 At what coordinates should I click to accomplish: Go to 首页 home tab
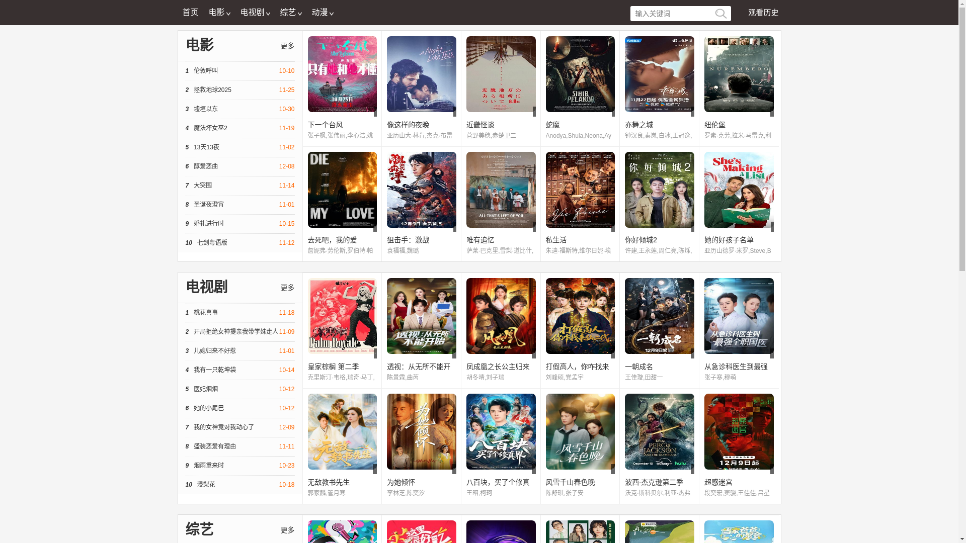click(190, 13)
